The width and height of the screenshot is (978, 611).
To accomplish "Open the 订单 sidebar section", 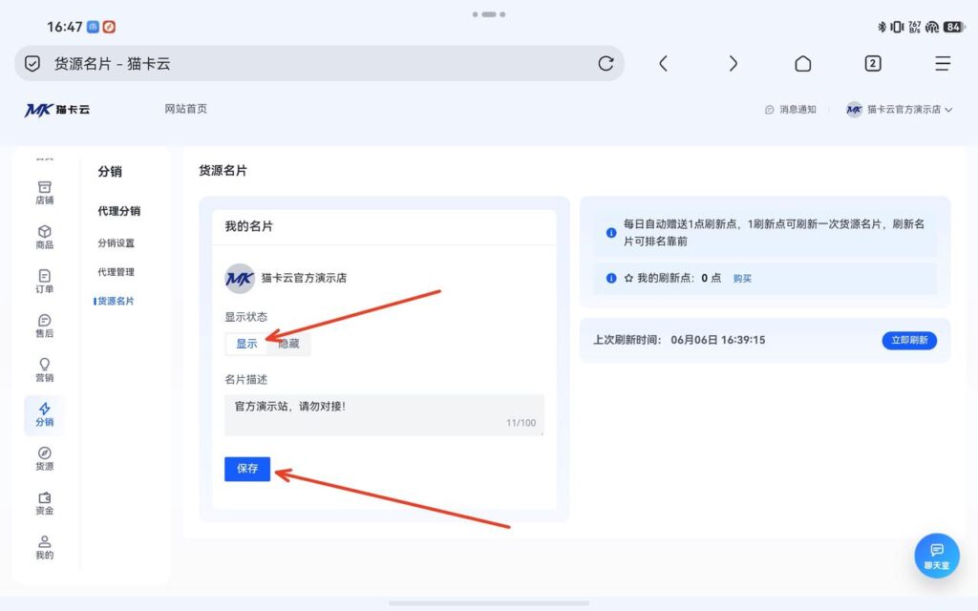I will click(x=44, y=282).
